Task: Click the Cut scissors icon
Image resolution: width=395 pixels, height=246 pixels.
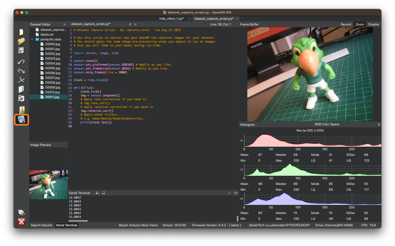Action: coord(21,80)
